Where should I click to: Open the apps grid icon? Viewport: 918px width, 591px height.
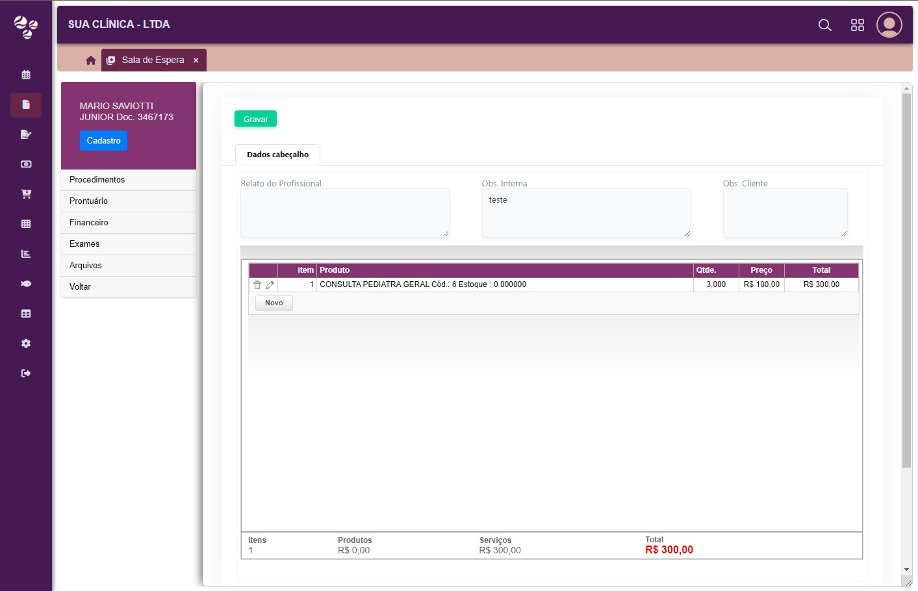[858, 25]
